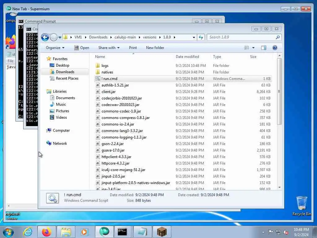Select httpclient-4.3.3.jar file

pyautogui.click(x=116, y=156)
